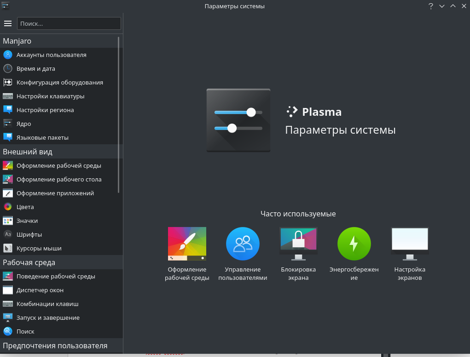Open the hamburger menu
The width and height of the screenshot is (470, 357).
click(8, 23)
